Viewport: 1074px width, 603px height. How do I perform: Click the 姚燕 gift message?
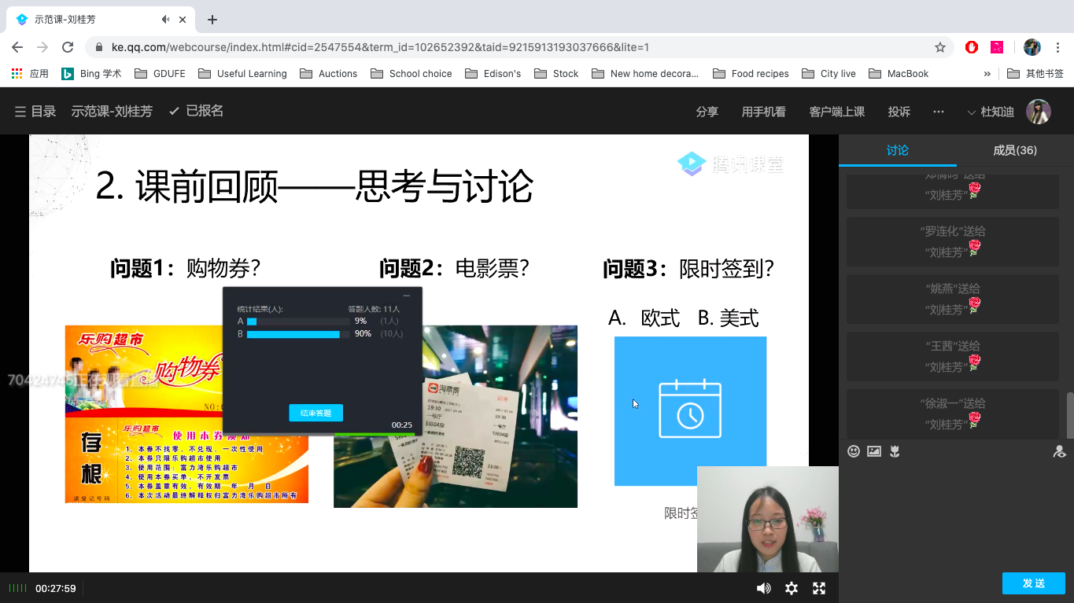point(953,300)
